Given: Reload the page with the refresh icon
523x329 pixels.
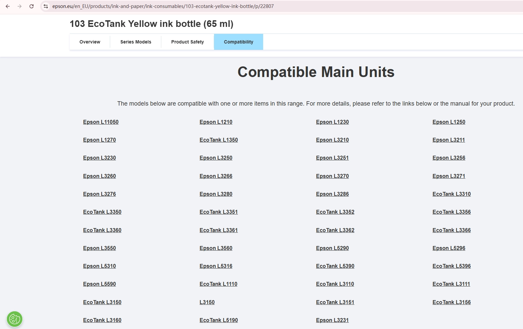Looking at the screenshot, I should click(32, 6).
